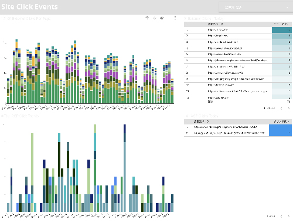
Task: Go to next page of ASP Clicks table
Action: (288, 216)
